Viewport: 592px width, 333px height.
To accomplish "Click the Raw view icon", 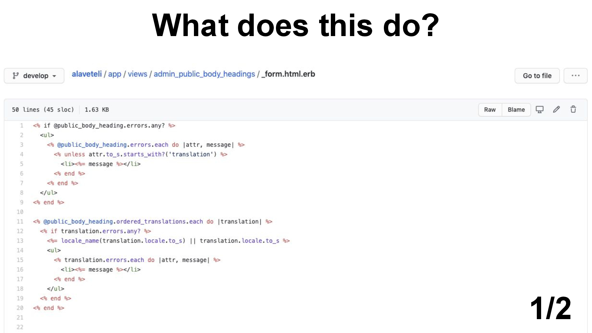I will pos(490,109).
